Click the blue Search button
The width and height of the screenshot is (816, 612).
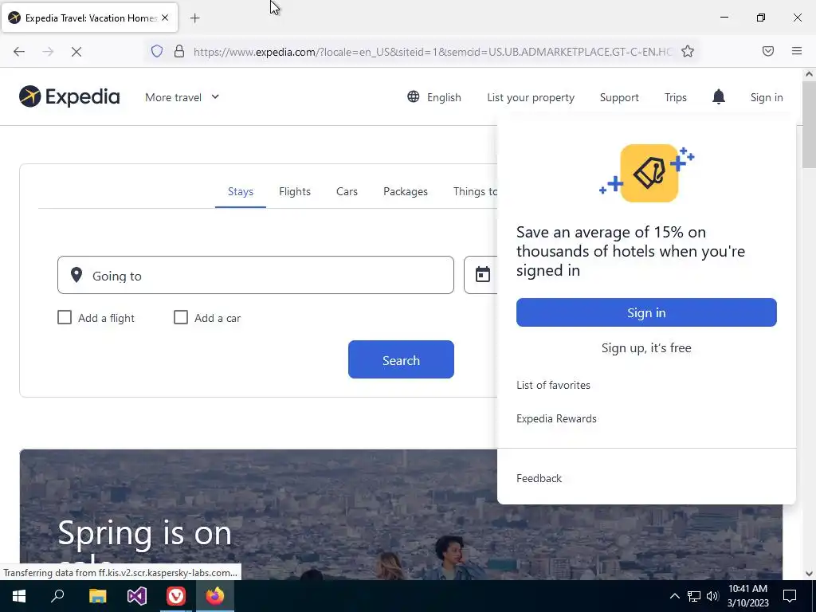pos(401,359)
